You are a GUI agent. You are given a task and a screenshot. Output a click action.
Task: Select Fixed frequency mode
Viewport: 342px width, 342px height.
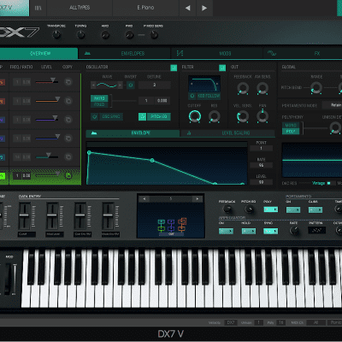pos(99,104)
